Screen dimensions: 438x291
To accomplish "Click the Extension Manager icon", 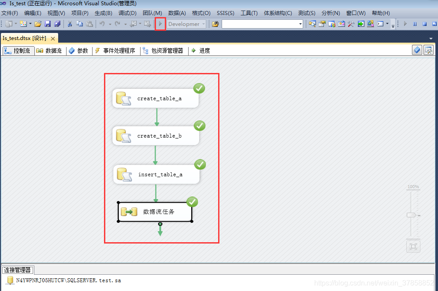I will [x=371, y=24].
